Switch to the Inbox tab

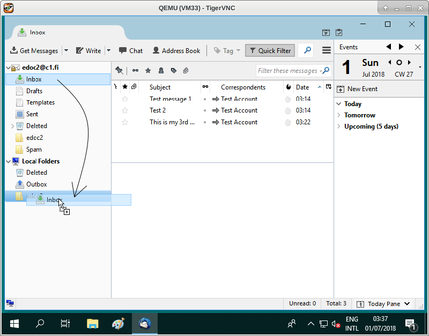point(38,32)
